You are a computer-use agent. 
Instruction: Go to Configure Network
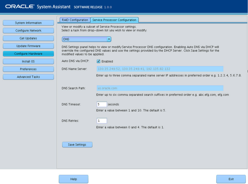tap(28, 30)
